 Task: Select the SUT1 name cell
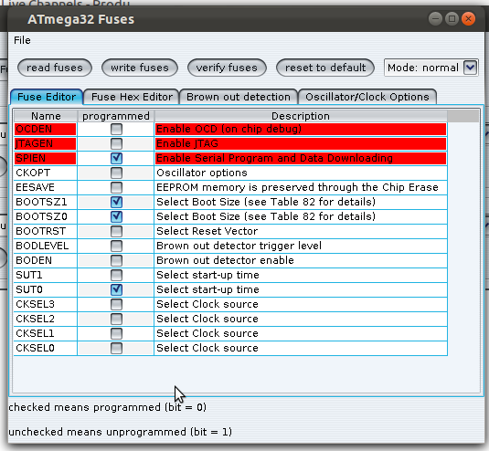(45, 275)
